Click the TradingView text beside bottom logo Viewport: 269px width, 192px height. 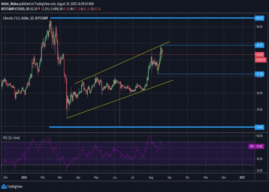pyautogui.click(x=15, y=187)
